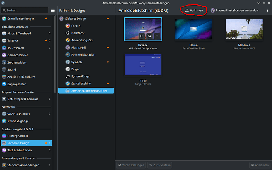
Task: Select Anmeldebildschirm (SDDM) entry
Action: (x=86, y=91)
